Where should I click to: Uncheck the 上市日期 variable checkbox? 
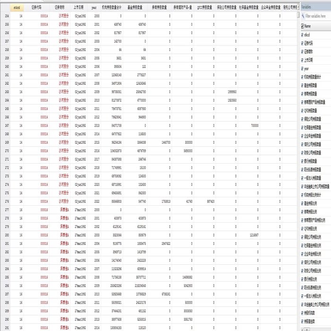302,60
